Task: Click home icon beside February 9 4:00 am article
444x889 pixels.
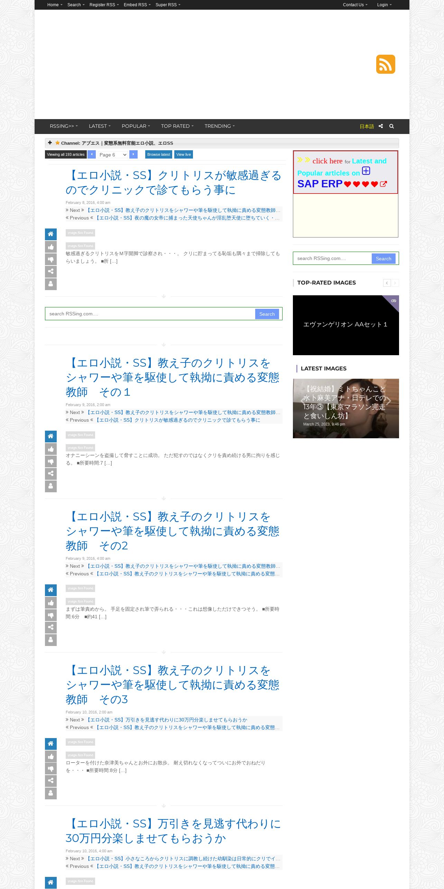Action: click(51, 590)
